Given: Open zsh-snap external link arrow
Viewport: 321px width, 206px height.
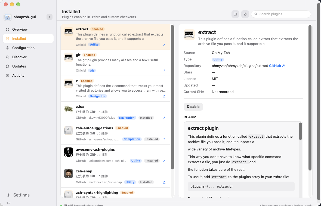Looking at the screenshot, I should coord(164,182).
